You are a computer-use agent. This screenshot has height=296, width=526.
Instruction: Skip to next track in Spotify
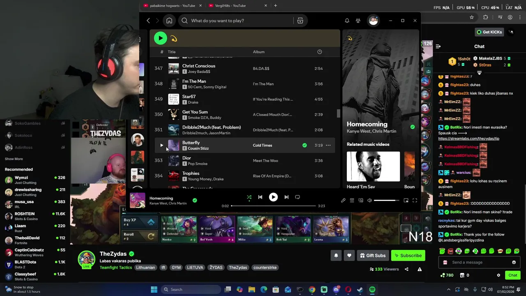click(x=286, y=197)
